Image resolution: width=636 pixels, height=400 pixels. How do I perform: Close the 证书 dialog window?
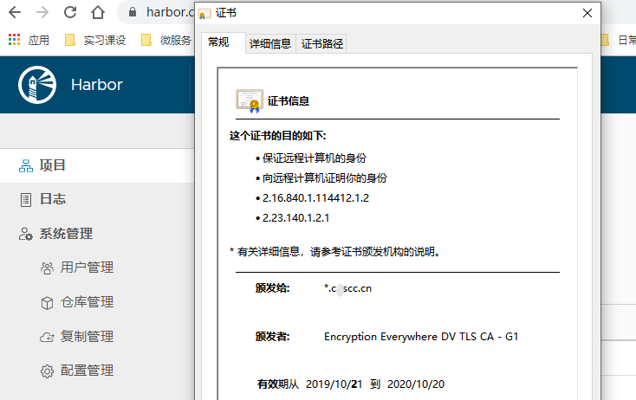[587, 13]
